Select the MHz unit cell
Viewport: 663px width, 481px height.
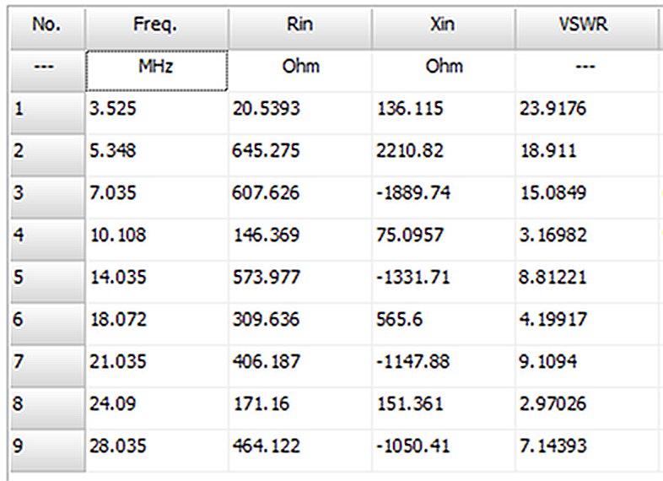point(156,71)
